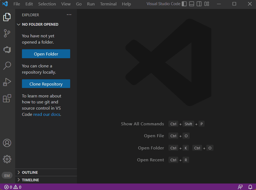This screenshot has width=256, height=190.
Task: Open Explorer panel More Actions menu
Action: pos(69,15)
